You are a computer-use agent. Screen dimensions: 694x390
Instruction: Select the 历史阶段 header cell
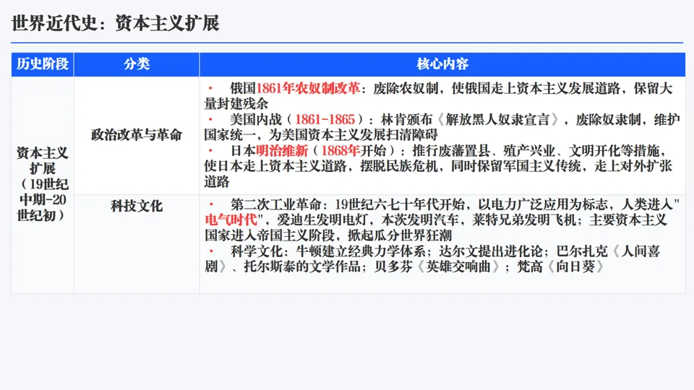pyautogui.click(x=43, y=64)
